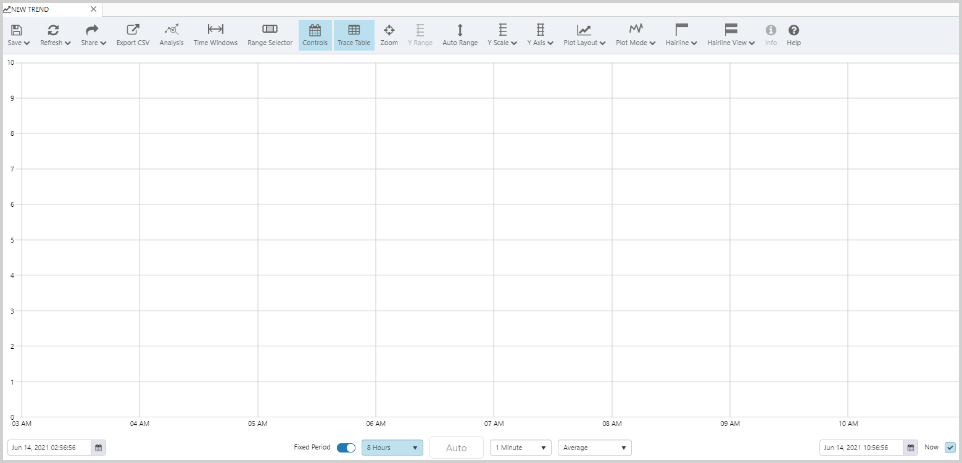962x463 pixels.
Task: Open start date calendar picker
Action: pyautogui.click(x=99, y=448)
